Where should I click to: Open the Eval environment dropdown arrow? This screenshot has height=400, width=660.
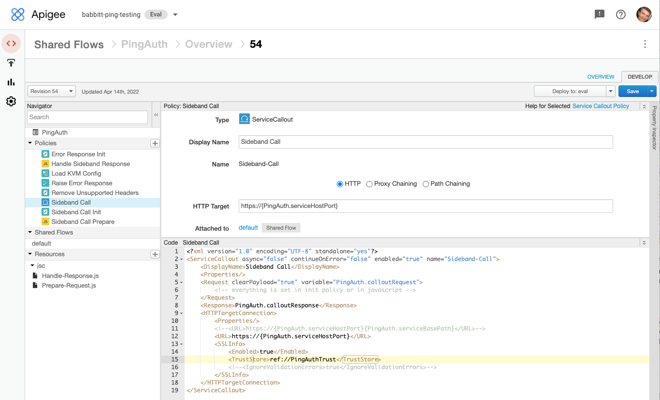175,14
